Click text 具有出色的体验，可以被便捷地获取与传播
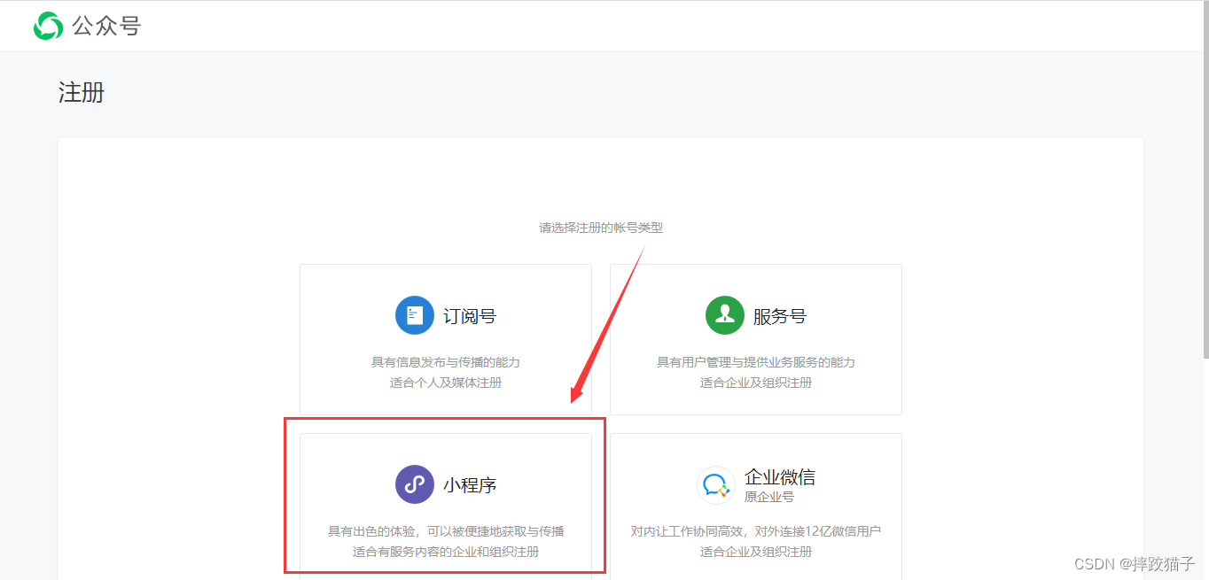 446,531
